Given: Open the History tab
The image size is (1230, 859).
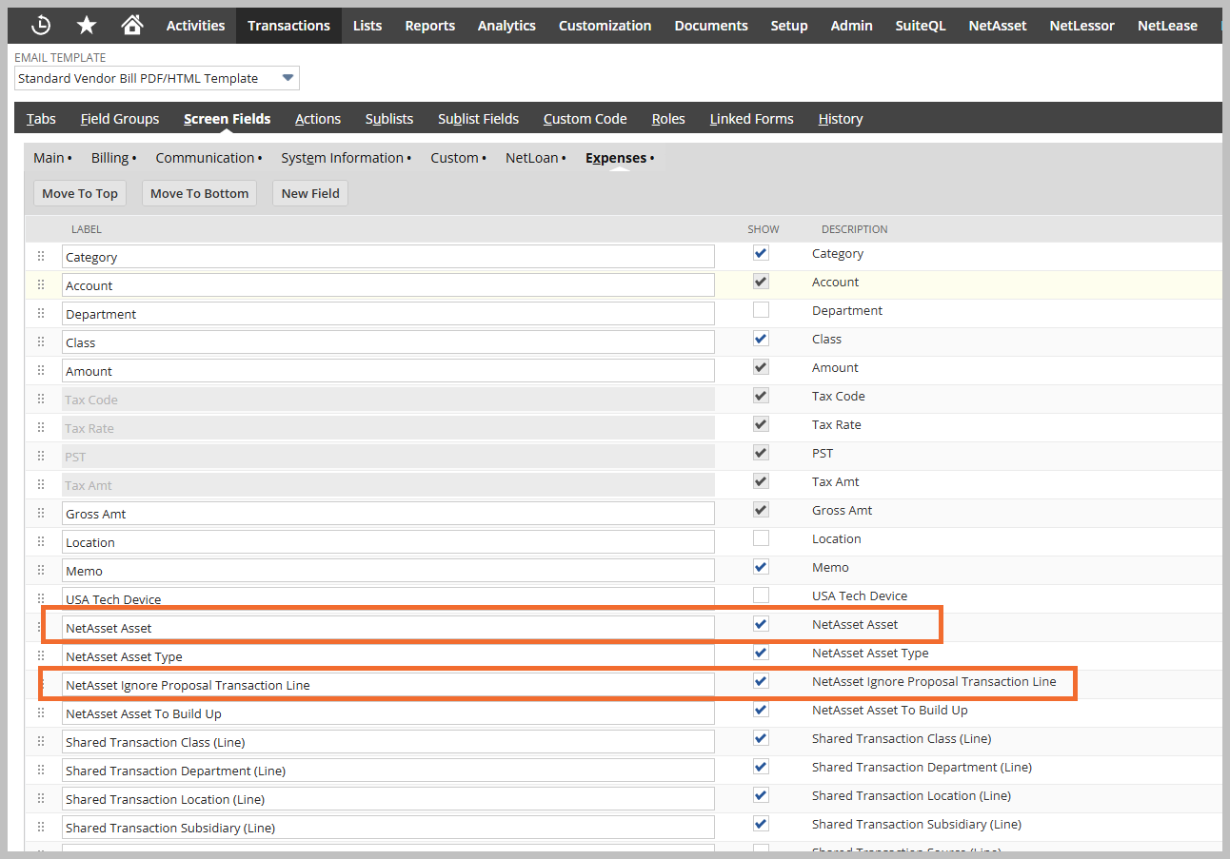Looking at the screenshot, I should coord(841,119).
